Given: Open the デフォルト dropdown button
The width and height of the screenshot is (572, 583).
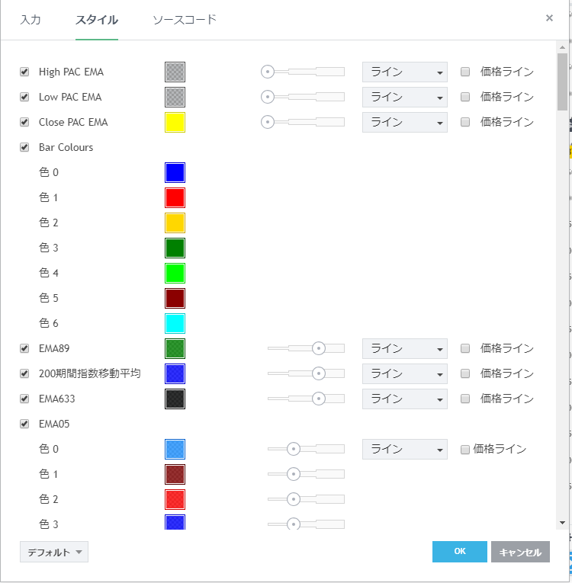Looking at the screenshot, I should [x=54, y=552].
